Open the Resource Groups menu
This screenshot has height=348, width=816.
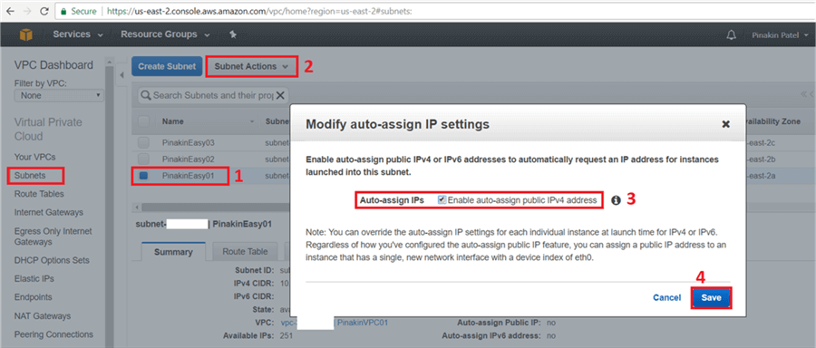click(165, 34)
